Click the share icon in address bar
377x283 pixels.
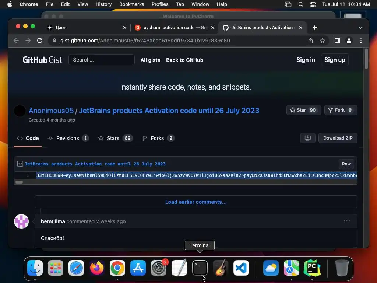pos(311,41)
